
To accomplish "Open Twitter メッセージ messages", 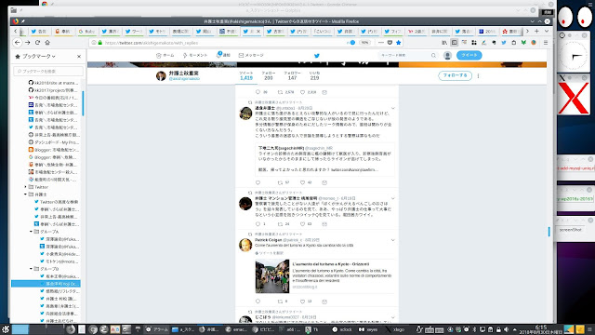I will pos(251,56).
